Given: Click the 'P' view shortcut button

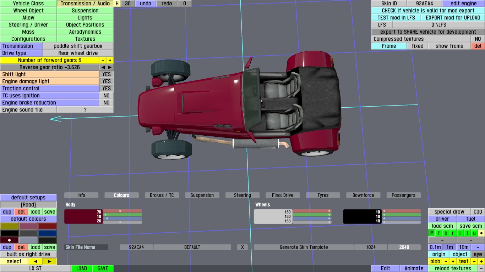Looking at the screenshot, I should click(x=432, y=233).
